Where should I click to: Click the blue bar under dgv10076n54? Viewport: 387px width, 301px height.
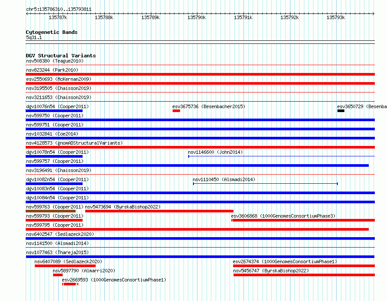[54, 111]
